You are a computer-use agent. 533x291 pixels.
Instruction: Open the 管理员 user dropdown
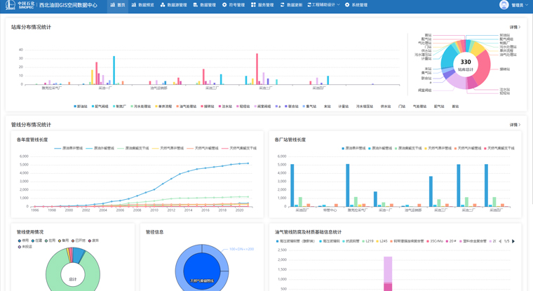[x=519, y=5]
